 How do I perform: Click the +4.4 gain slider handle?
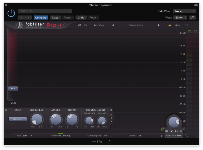[x=13, y=89]
